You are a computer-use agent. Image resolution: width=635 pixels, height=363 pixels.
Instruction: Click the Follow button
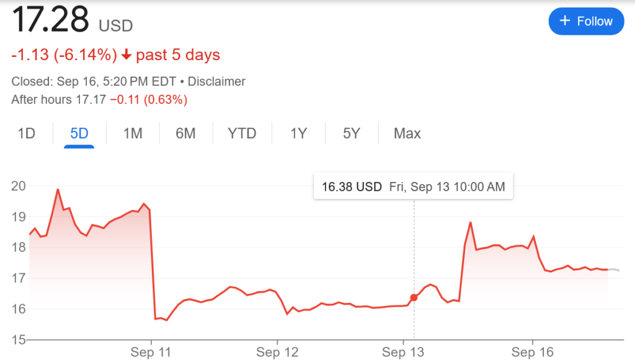585,21
